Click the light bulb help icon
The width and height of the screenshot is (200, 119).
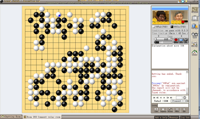click(187, 1)
